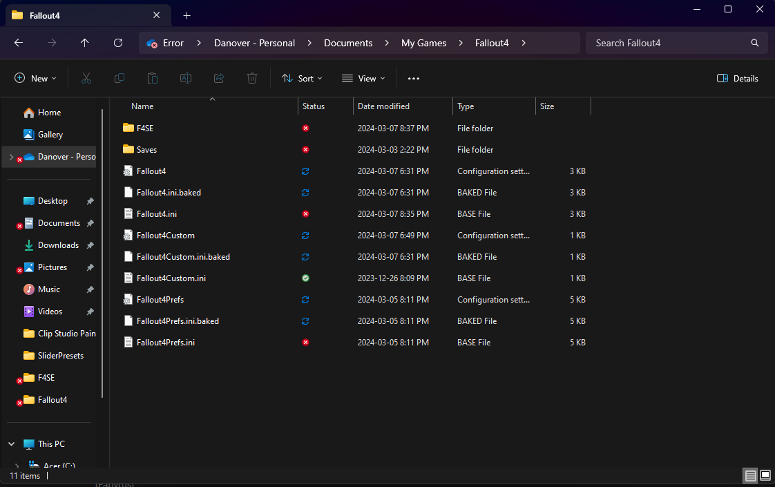Click the Fallout4 configuration settings file icon
The width and height of the screenshot is (775, 487).
[x=128, y=171]
